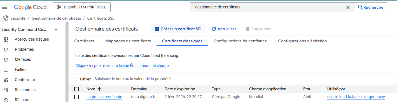Click the Cloud Load Balancing description text

pyautogui.click(x=127, y=55)
